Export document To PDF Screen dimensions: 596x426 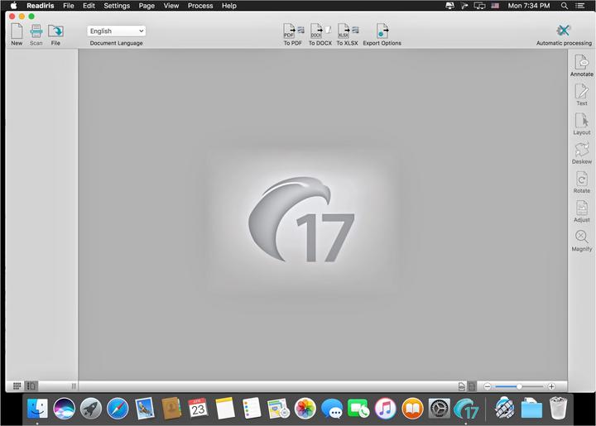pos(293,34)
